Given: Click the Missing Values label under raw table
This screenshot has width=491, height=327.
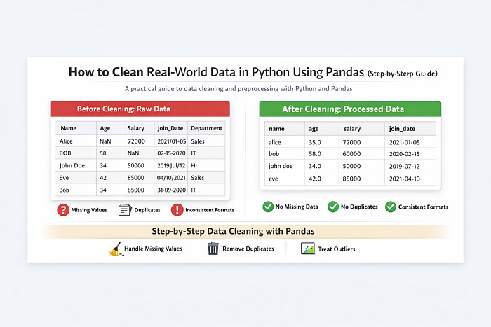Looking at the screenshot, I should tap(89, 210).
